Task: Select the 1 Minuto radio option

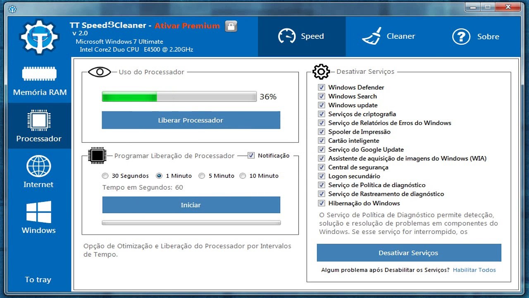Action: [159, 176]
